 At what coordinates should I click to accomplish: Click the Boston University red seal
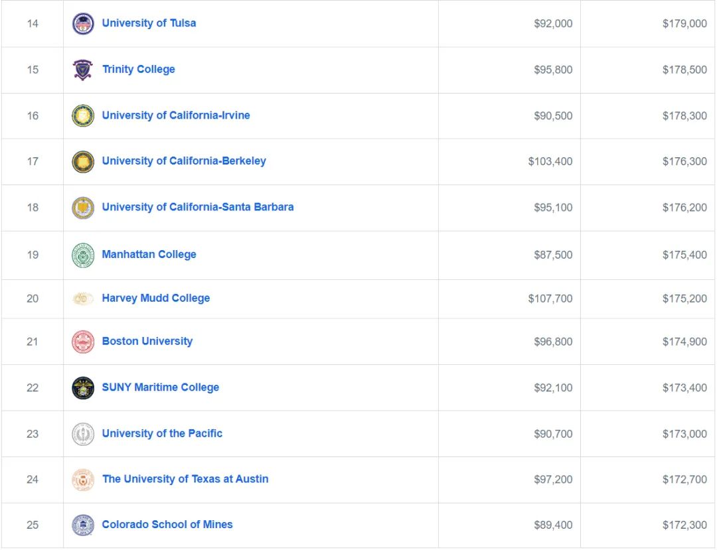coord(83,342)
